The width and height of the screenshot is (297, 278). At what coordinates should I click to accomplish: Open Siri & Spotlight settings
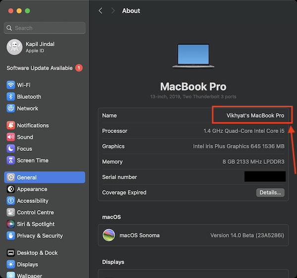[x=45, y=224]
